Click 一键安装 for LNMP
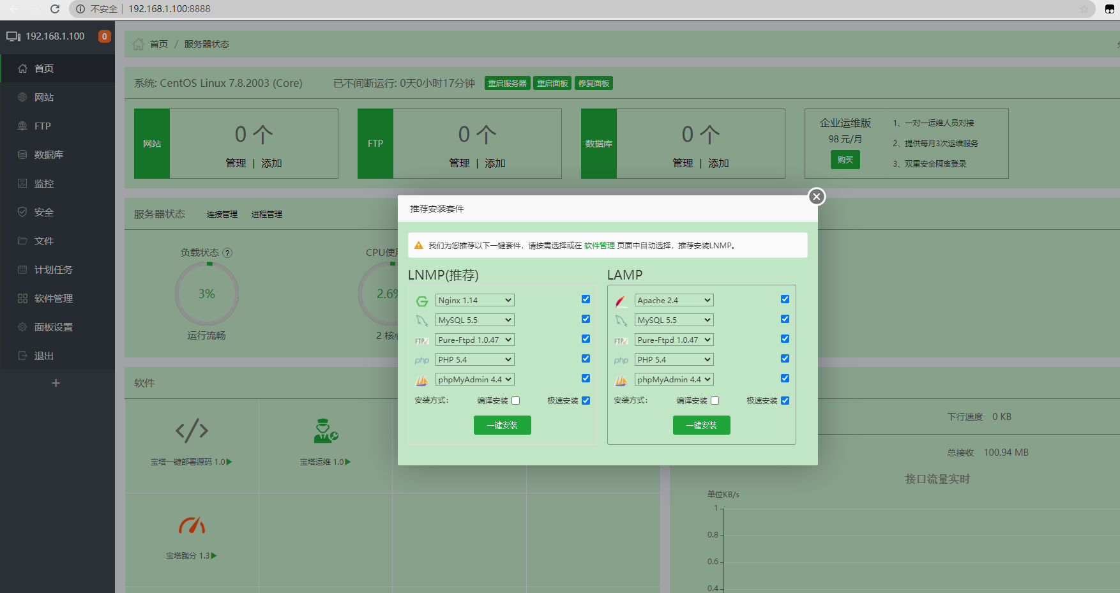1120x593 pixels. [x=503, y=425]
